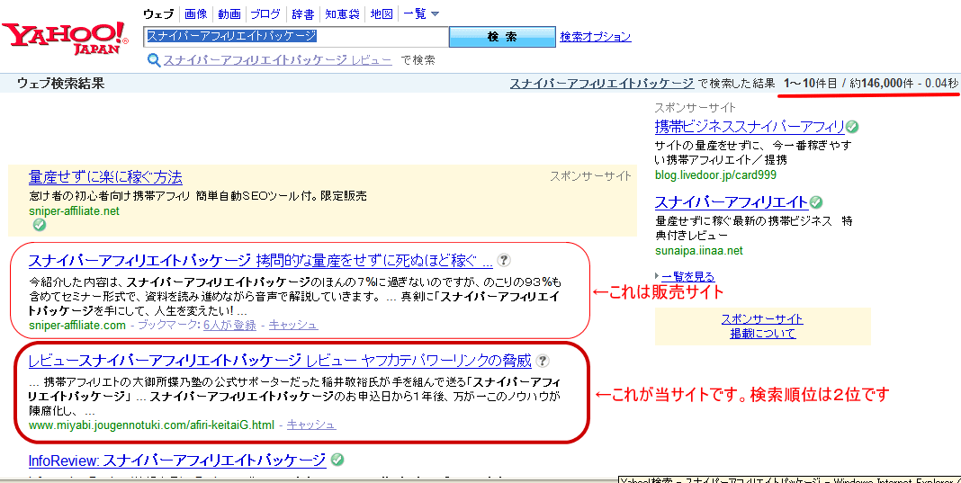Click the green URL blog.livedoor.jp/card999

click(x=716, y=174)
